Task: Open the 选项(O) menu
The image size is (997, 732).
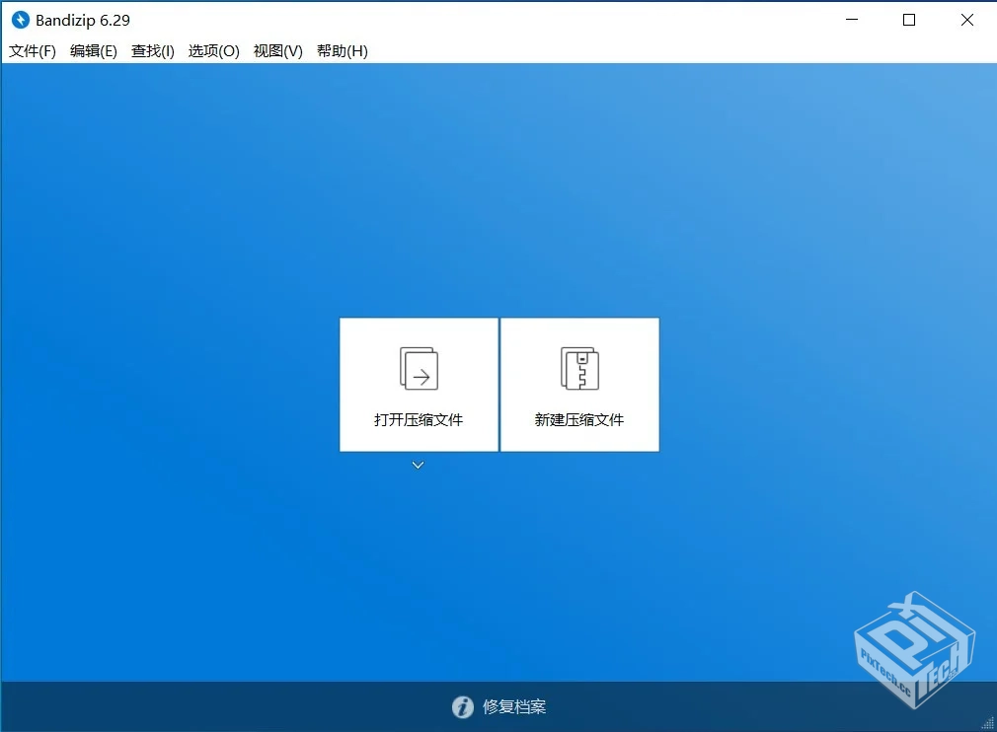Action: coord(213,50)
